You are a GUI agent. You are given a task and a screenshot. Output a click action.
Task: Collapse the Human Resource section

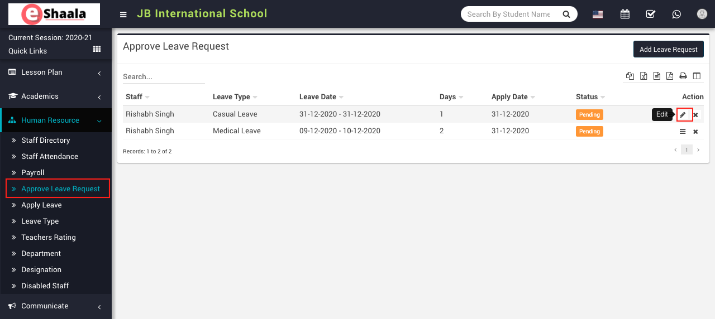coord(56,120)
